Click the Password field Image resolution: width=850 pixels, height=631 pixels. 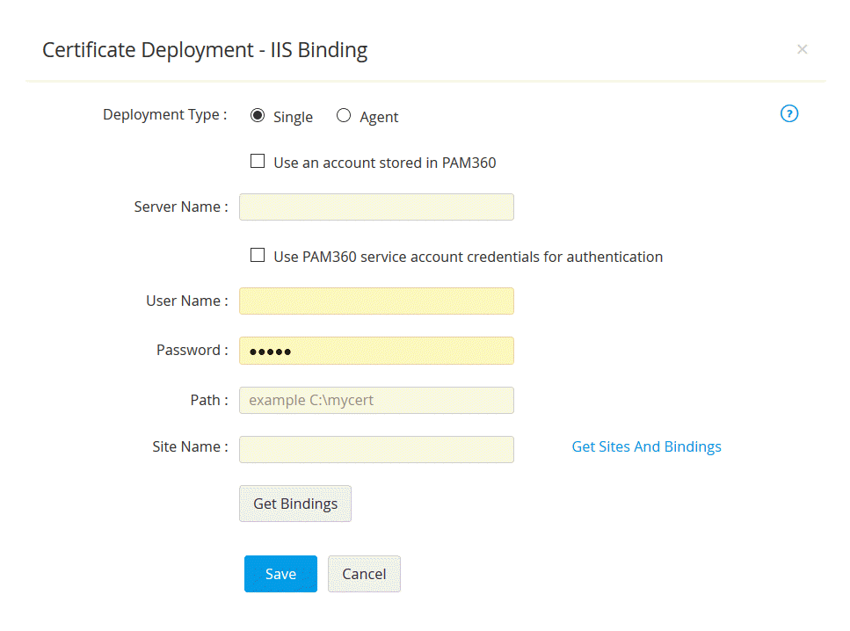point(376,351)
